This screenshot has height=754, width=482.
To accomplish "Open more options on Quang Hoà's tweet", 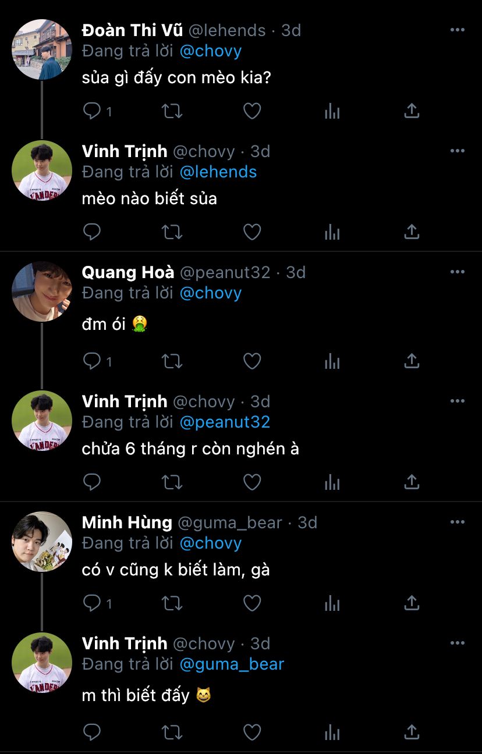I will pos(458,272).
